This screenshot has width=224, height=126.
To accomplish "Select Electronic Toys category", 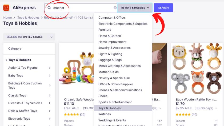I will [x=19, y=119].
